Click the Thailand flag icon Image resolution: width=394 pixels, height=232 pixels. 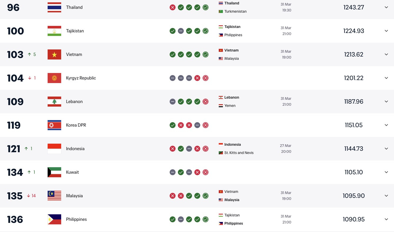(54, 7)
